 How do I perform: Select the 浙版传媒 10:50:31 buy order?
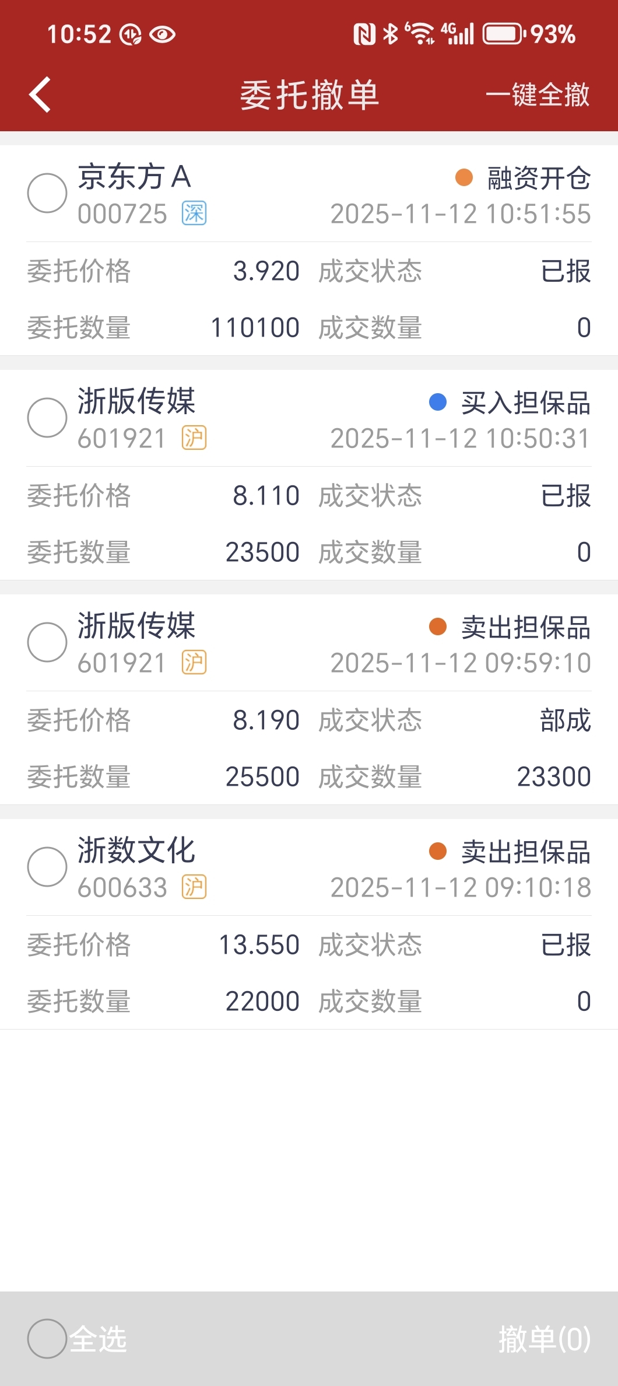click(x=47, y=418)
